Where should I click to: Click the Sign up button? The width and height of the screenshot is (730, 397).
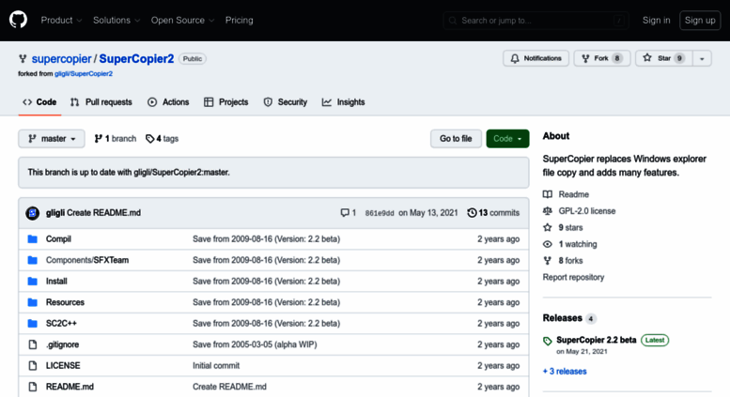point(700,21)
